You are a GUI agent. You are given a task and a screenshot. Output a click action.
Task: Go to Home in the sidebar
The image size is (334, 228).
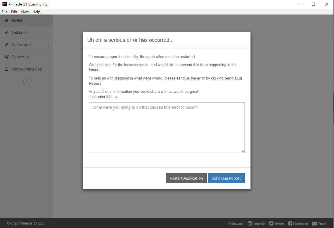click(x=27, y=21)
